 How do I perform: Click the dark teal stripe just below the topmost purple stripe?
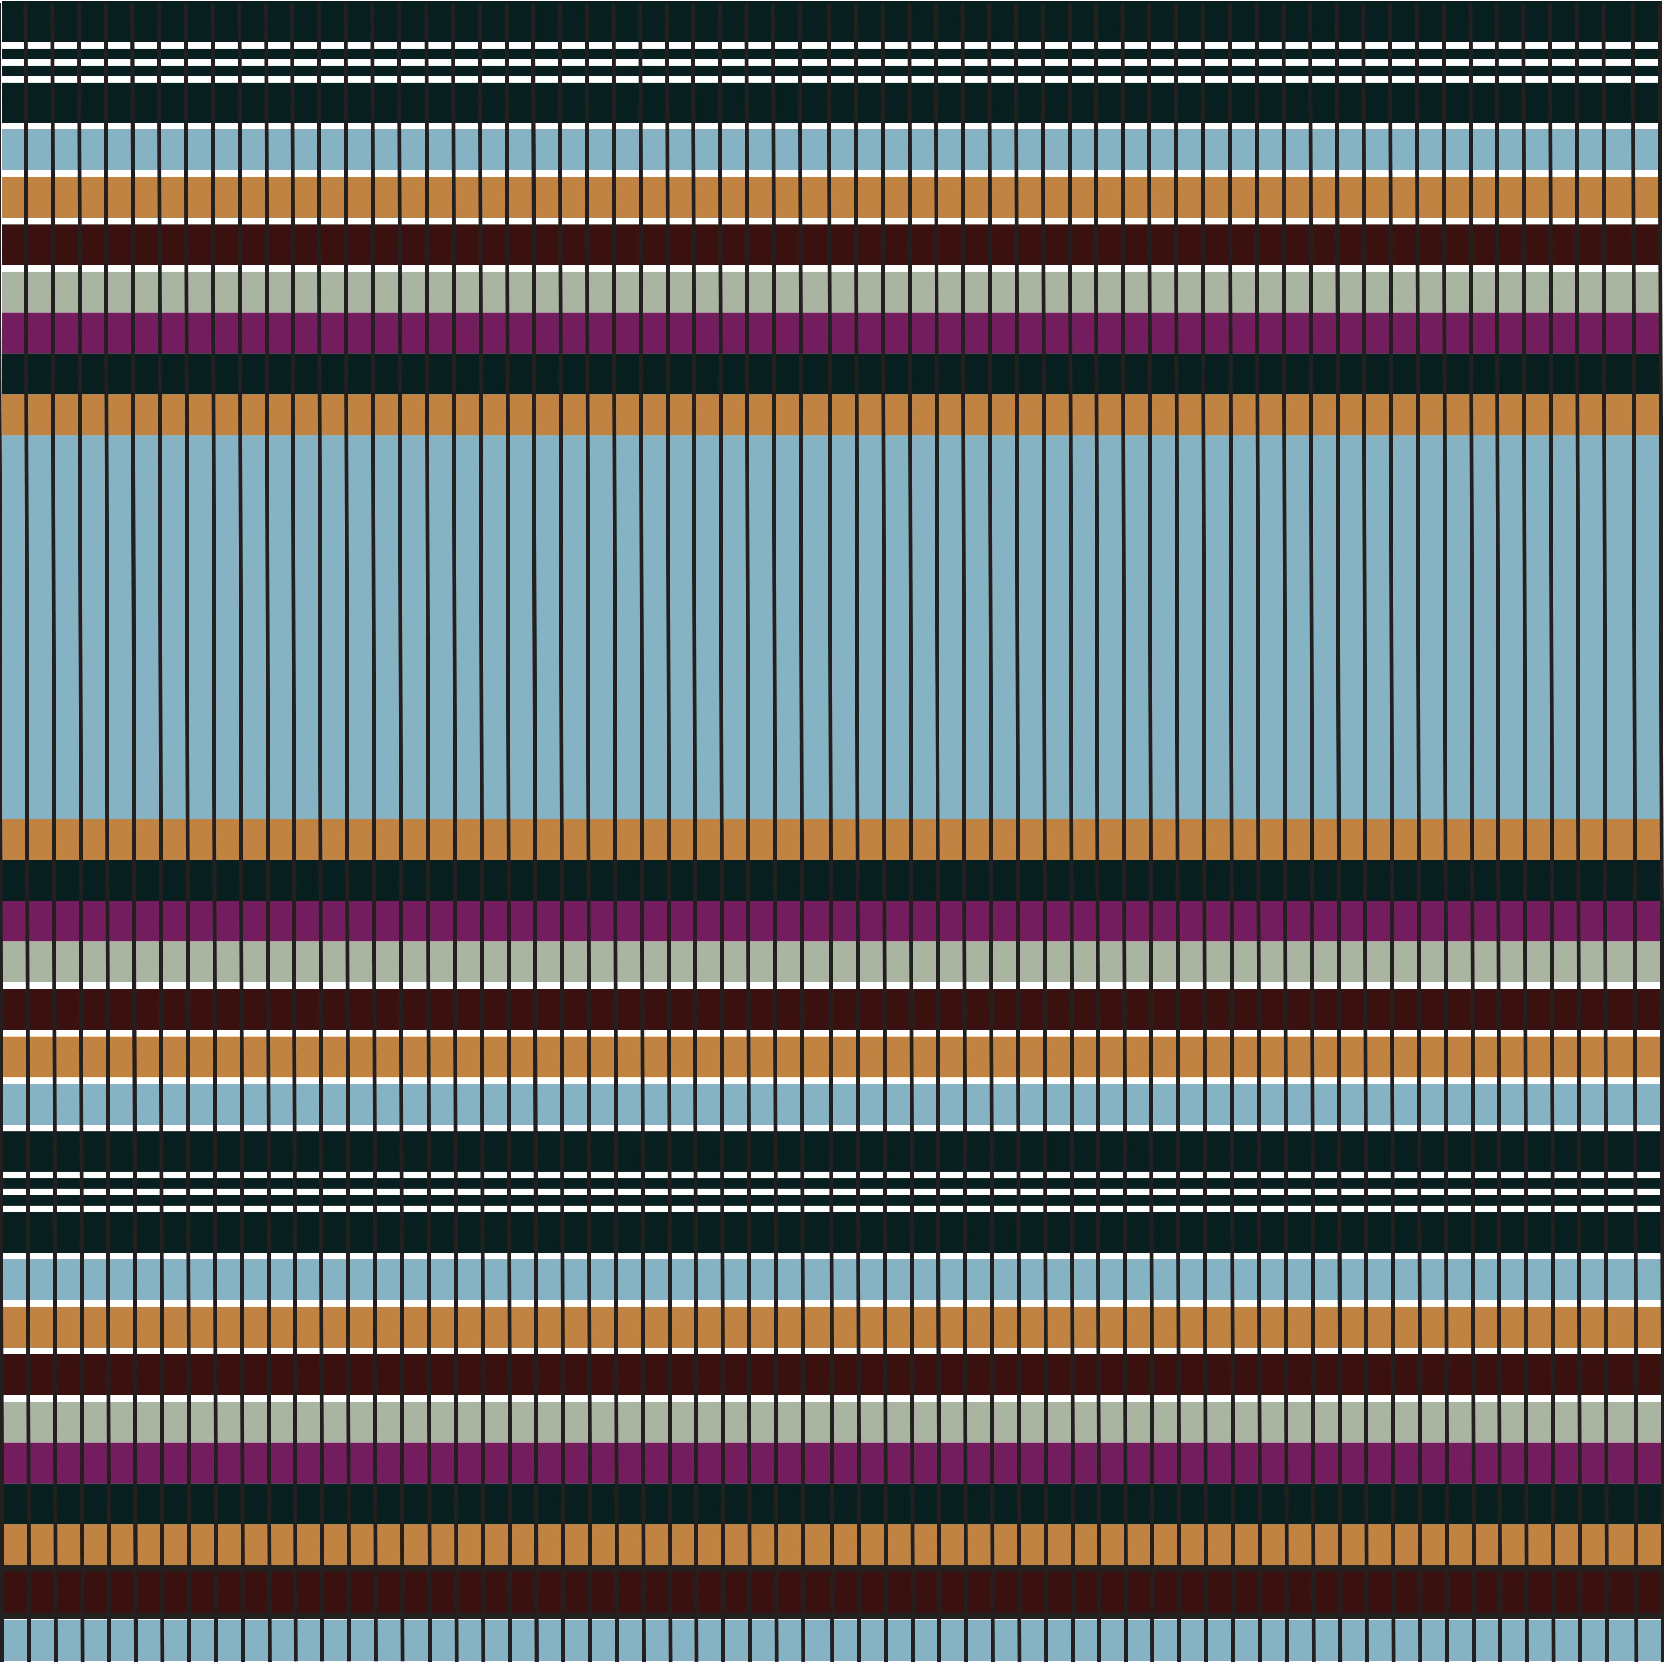coord(844,374)
